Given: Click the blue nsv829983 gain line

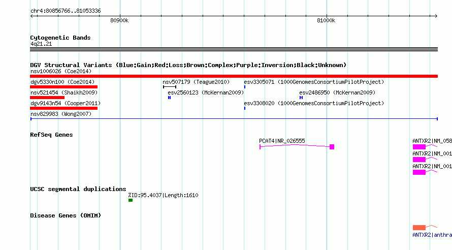Looking at the screenshot, I should tap(234, 119).
